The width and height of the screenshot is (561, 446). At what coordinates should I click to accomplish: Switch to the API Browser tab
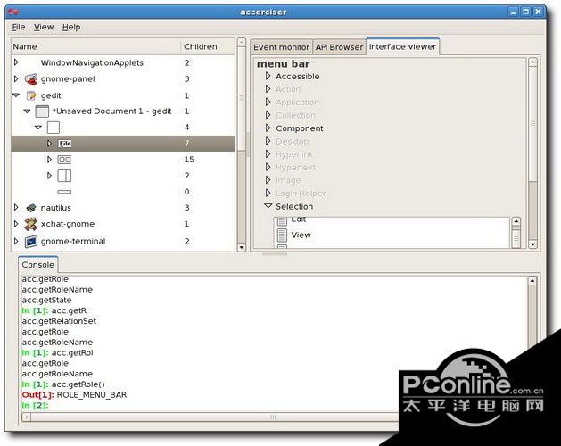point(339,47)
